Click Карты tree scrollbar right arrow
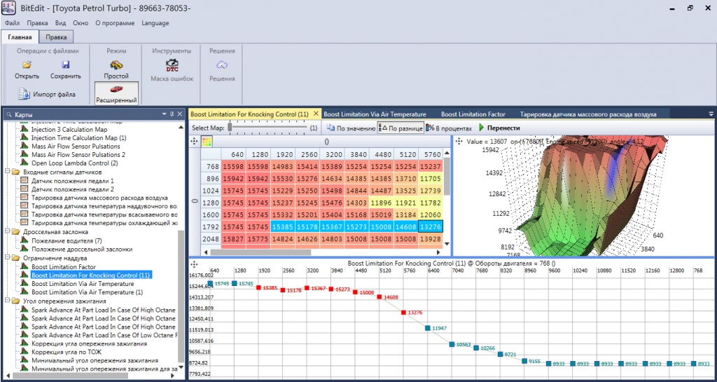 click(173, 376)
